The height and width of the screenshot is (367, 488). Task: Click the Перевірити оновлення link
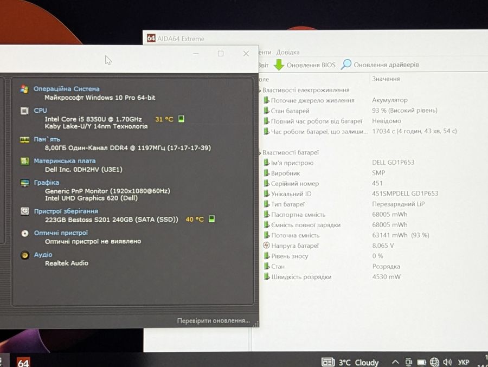(x=213, y=320)
